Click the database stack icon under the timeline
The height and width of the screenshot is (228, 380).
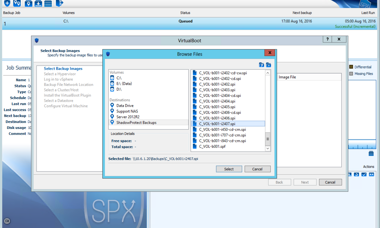coord(371,154)
